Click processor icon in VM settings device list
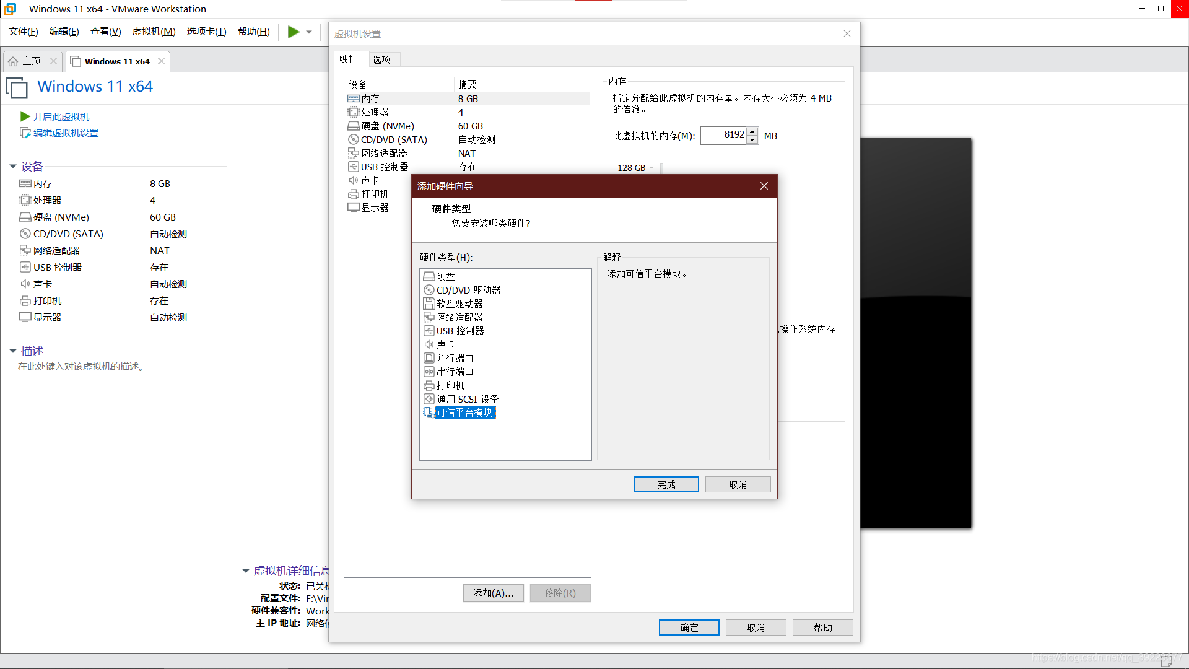Screen dimensions: 1189x669 coord(354,112)
